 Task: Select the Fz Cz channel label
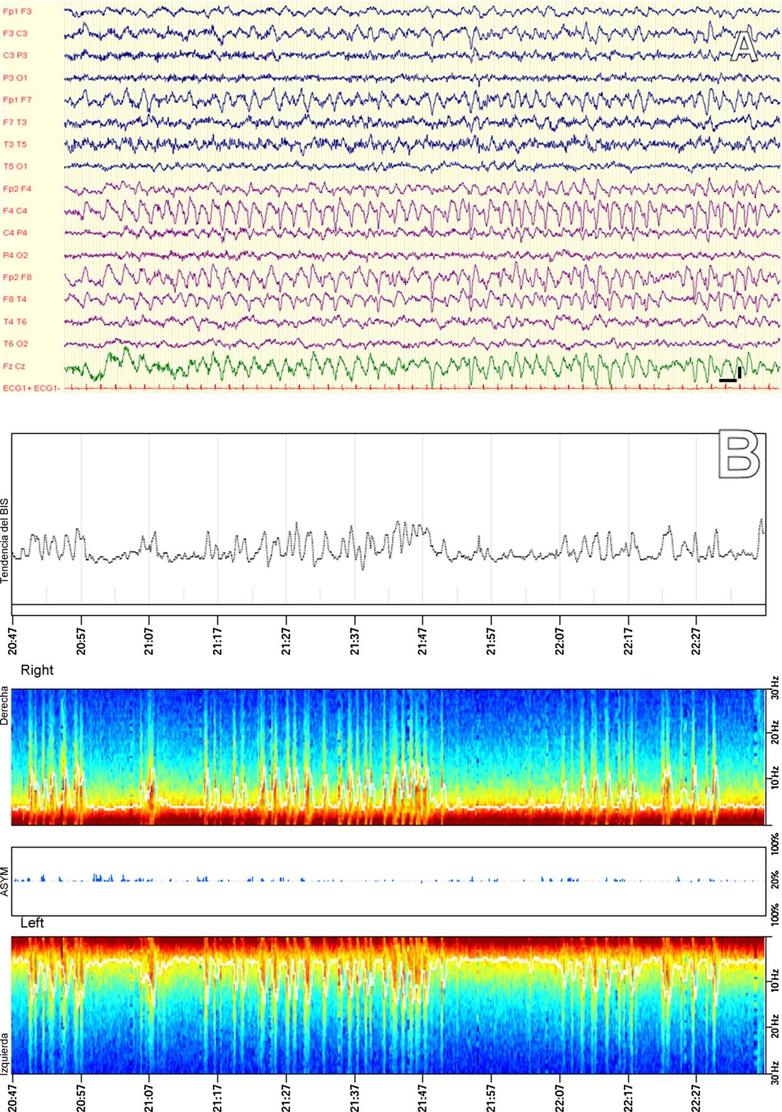pyautogui.click(x=14, y=366)
